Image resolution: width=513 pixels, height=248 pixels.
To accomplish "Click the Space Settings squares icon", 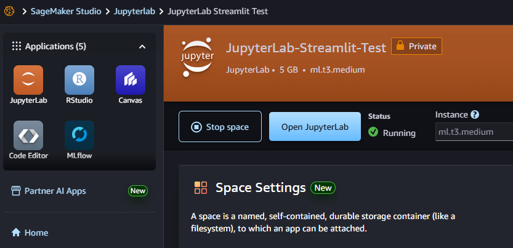I will 201,188.
